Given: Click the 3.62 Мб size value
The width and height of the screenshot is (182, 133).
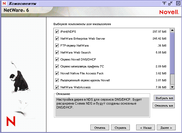Looking at the screenshot, I should coord(161,73).
